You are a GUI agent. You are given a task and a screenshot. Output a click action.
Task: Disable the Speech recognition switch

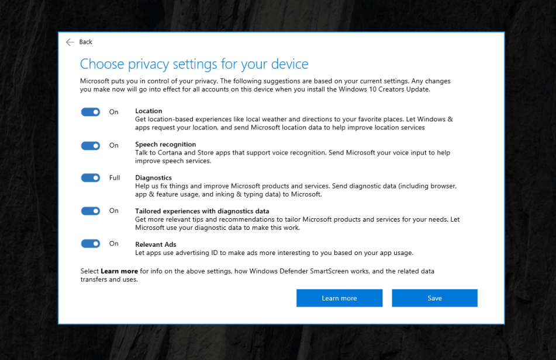pyautogui.click(x=91, y=145)
